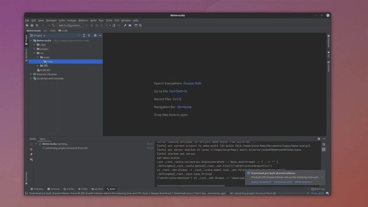
Task: Open the Terminal tool window tab
Action: [x=53, y=189]
